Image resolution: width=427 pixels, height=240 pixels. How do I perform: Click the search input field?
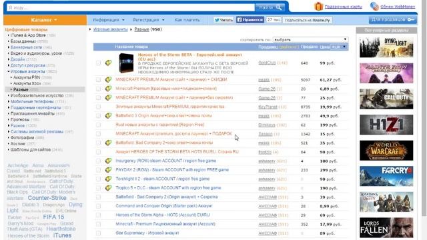click(x=131, y=7)
